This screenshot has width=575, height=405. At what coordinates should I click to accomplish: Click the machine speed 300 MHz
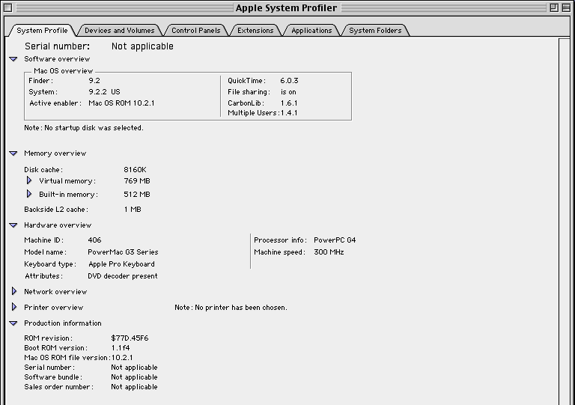point(329,252)
